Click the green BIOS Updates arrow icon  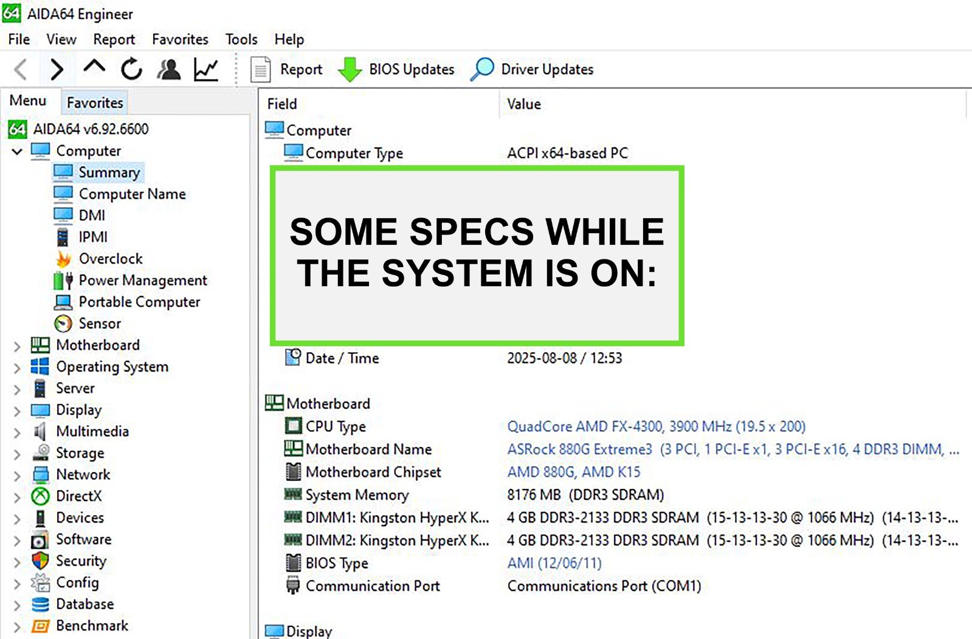point(350,69)
